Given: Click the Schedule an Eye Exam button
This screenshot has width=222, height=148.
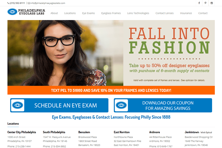Looking at the screenshot, I should coord(59,105).
